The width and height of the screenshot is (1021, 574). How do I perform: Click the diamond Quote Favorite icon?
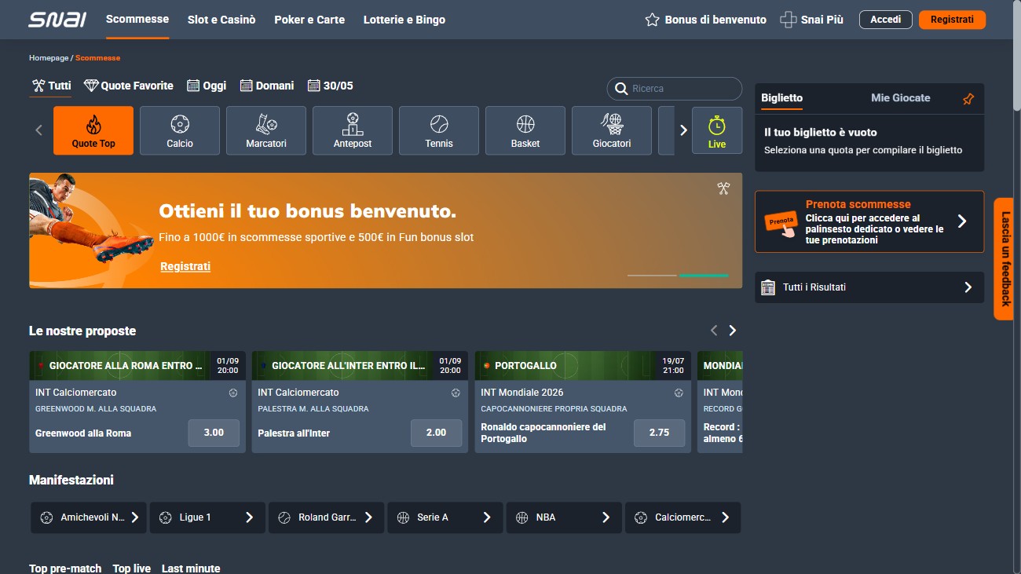(x=91, y=86)
